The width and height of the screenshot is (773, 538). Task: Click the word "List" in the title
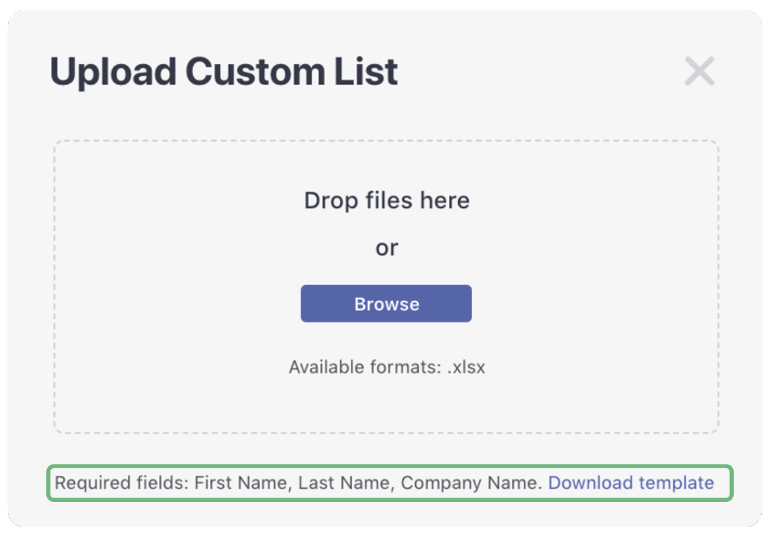pyautogui.click(x=367, y=72)
